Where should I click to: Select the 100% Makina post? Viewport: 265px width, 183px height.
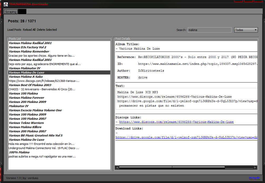(x=19, y=152)
